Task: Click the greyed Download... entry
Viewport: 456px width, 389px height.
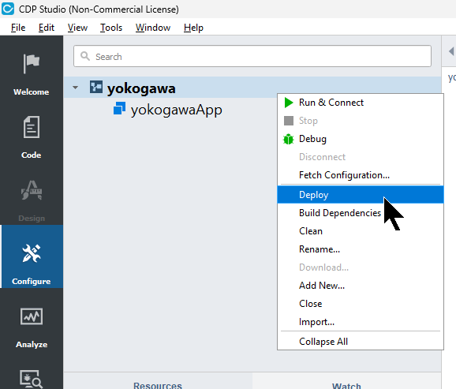Action: point(361,267)
